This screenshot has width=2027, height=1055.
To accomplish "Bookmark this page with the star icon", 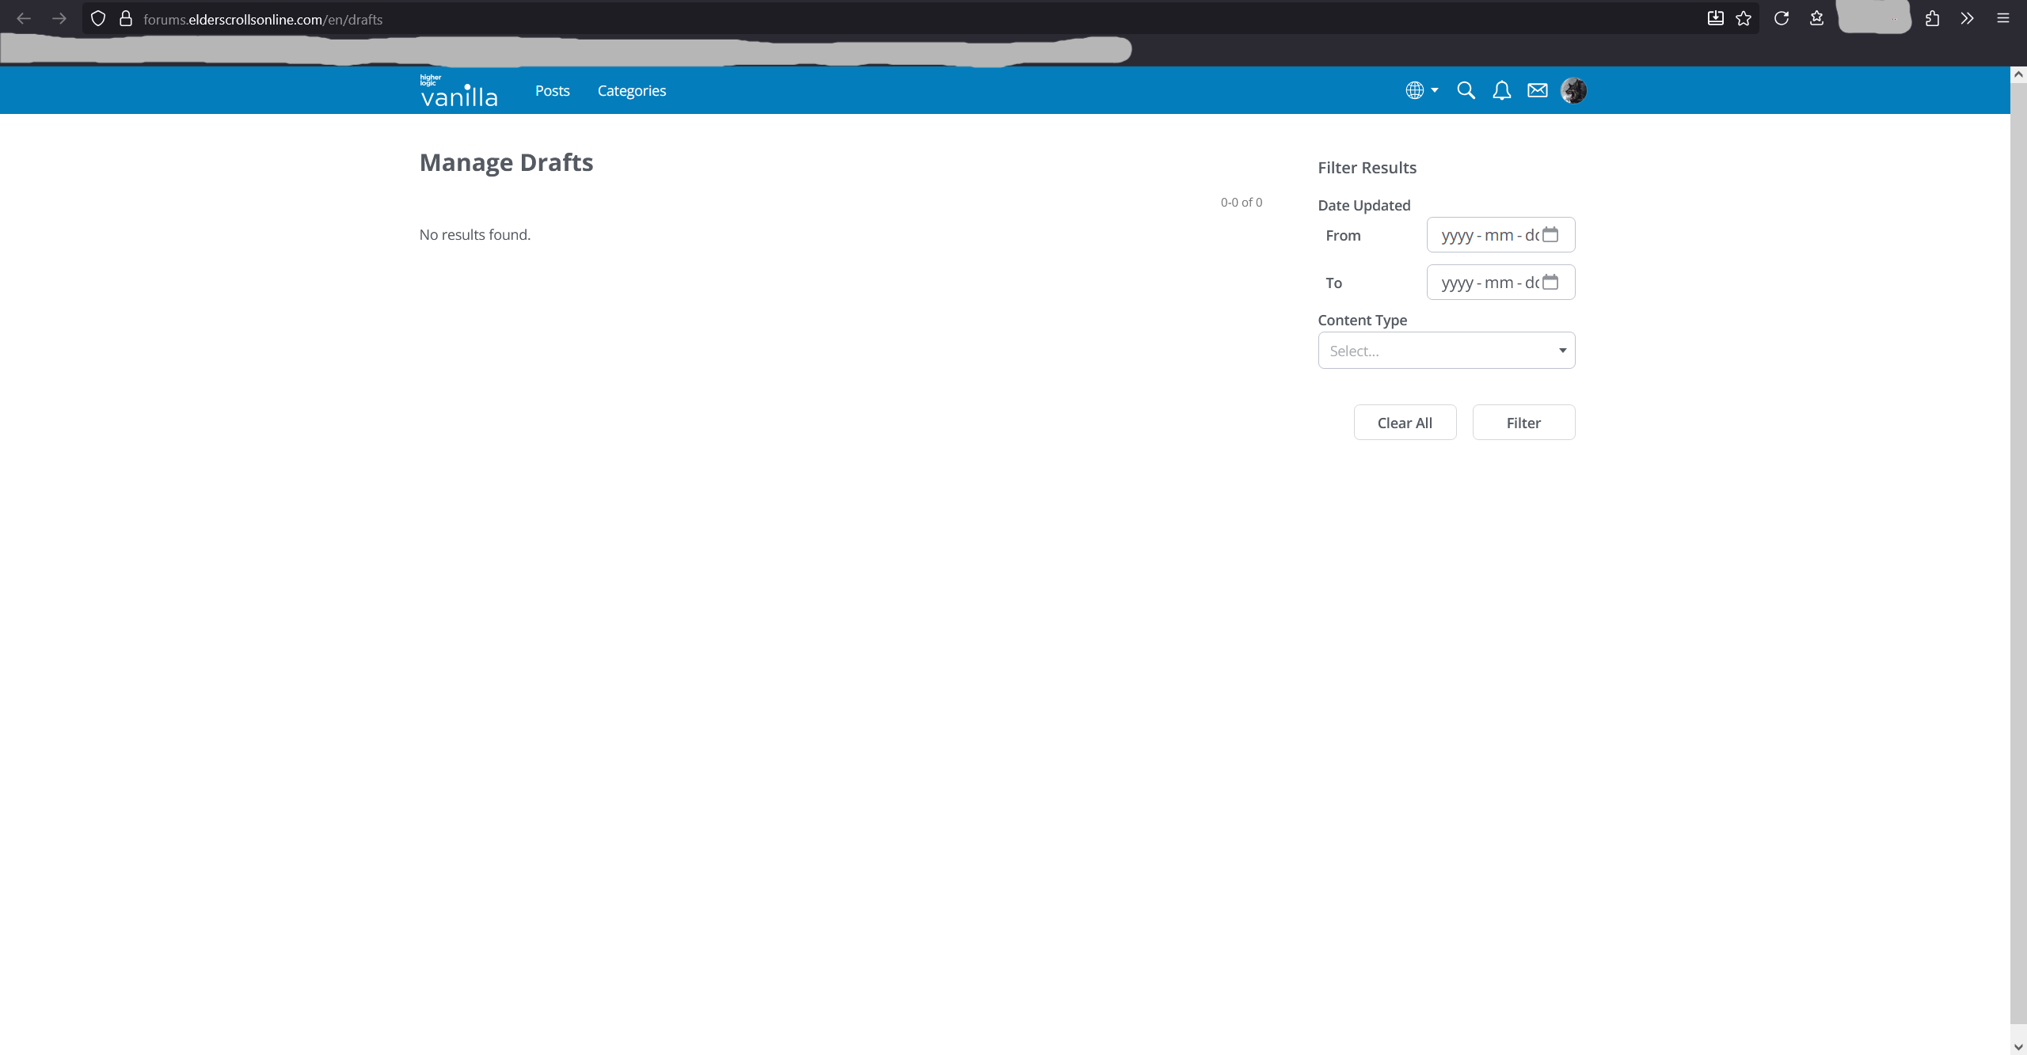I will pyautogui.click(x=1744, y=19).
